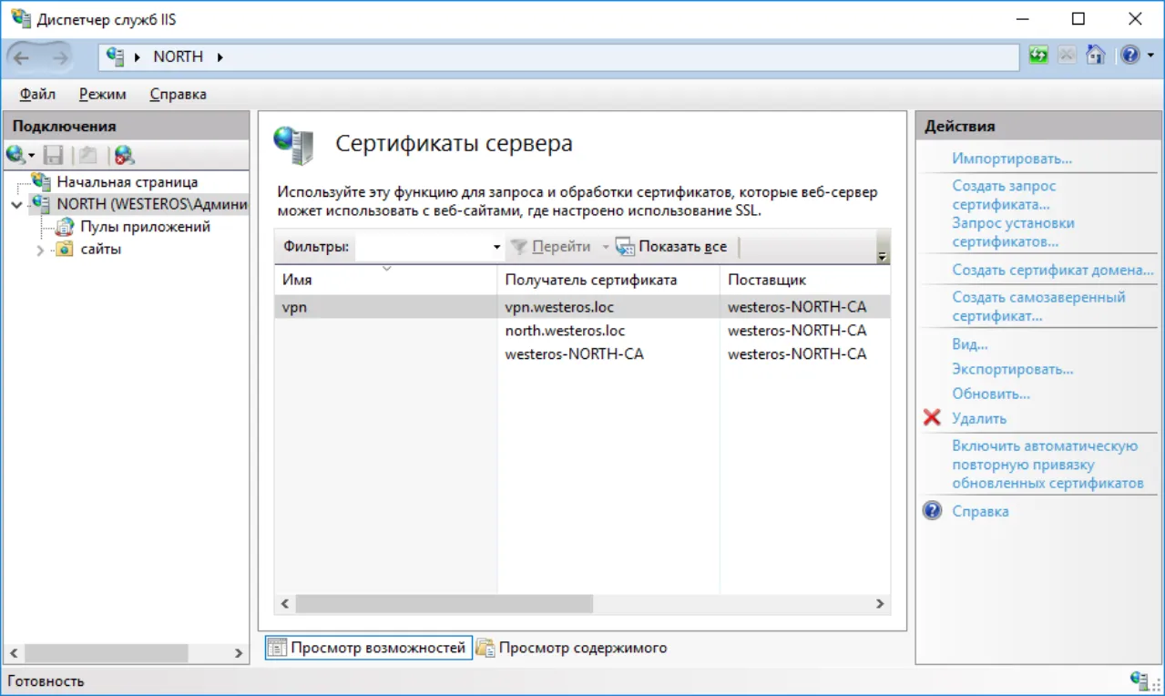
Task: Select сайты tree item
Action: click(x=100, y=250)
